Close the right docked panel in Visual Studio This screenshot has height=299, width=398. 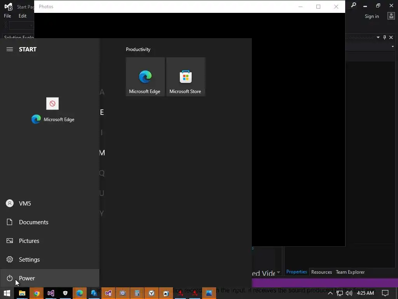(391, 37)
